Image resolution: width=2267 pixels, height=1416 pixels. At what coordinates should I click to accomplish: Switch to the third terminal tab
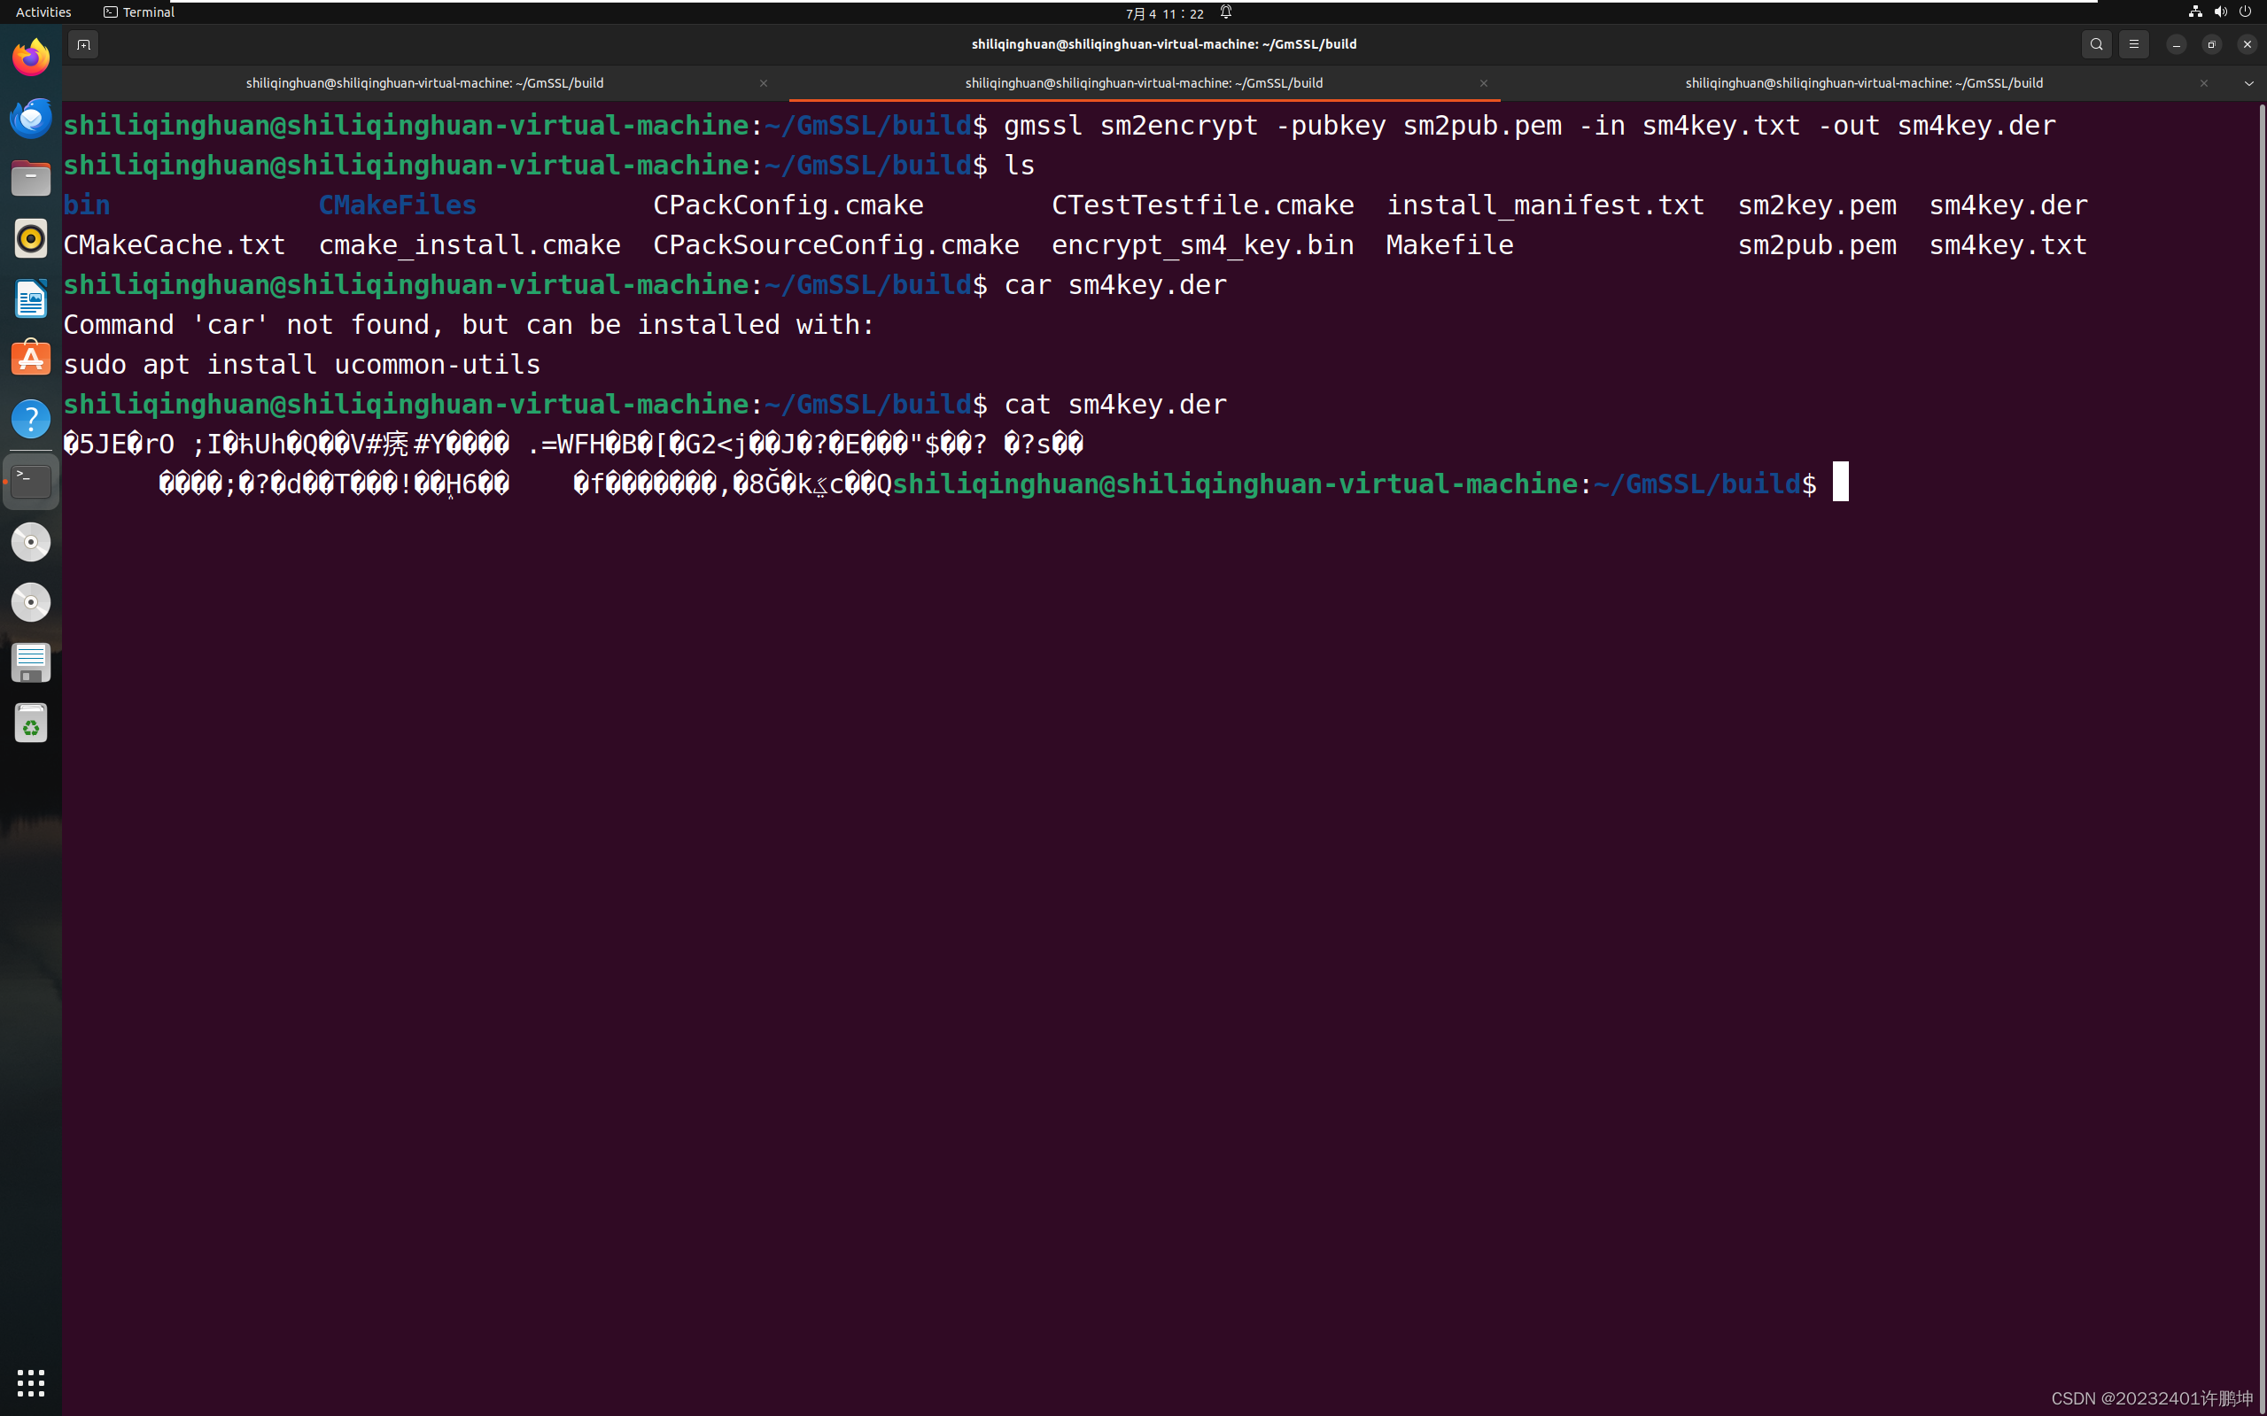(1863, 83)
